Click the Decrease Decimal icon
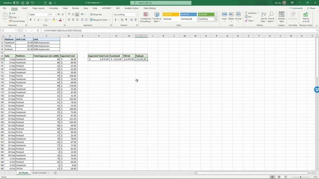Screen dimensions: 319x179 [135, 20]
